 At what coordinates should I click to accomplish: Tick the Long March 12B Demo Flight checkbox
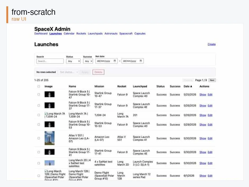39,176
